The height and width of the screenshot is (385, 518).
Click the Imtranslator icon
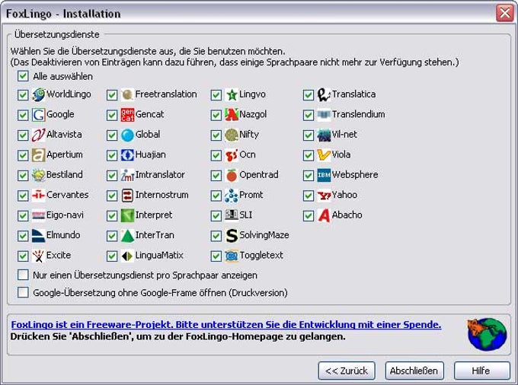(127, 175)
